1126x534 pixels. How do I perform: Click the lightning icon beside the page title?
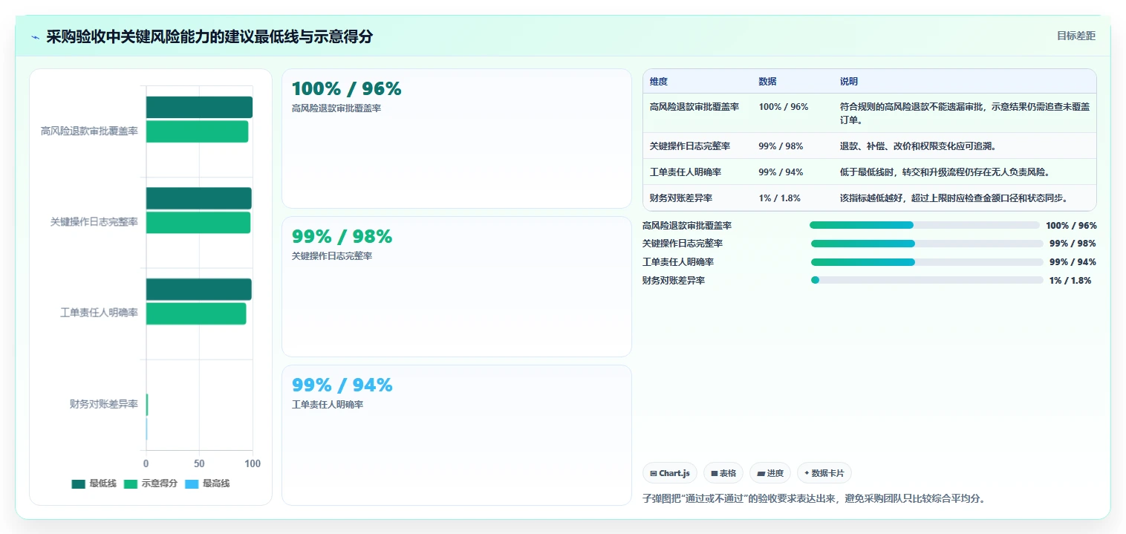point(36,37)
